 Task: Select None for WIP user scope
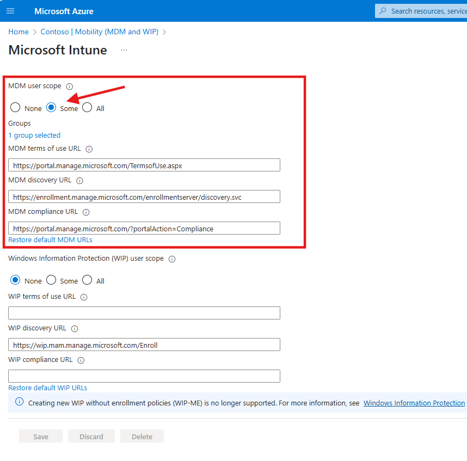click(15, 280)
